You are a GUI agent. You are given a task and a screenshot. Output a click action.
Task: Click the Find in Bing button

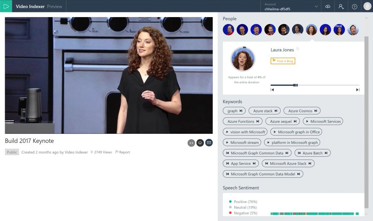pos(283,61)
